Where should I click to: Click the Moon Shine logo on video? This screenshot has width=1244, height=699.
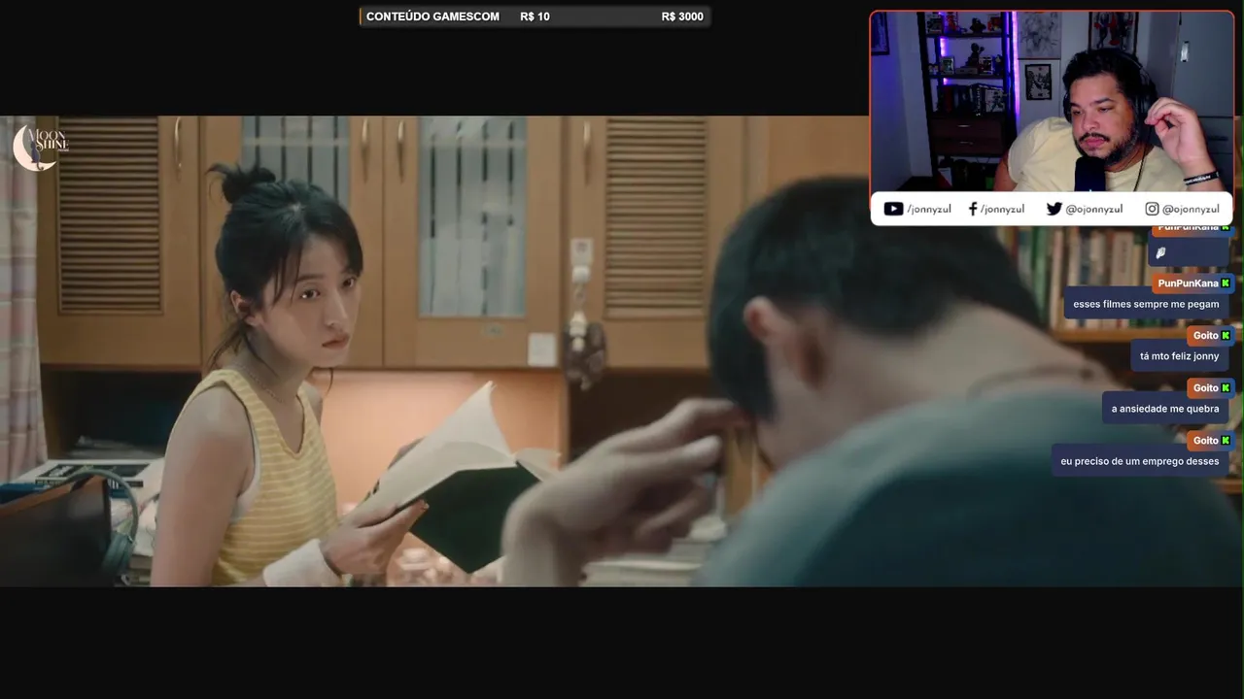[x=41, y=147]
